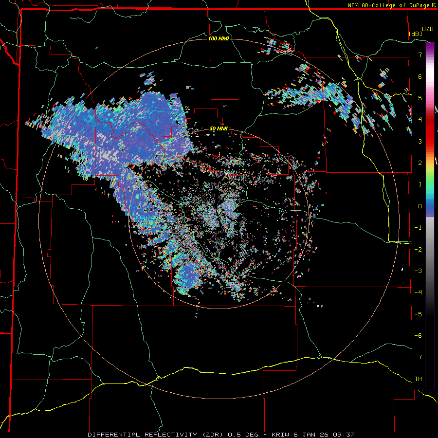The height and width of the screenshot is (438, 438).
Task: Click the 0.5 DEG elevation text
Action: (243, 435)
